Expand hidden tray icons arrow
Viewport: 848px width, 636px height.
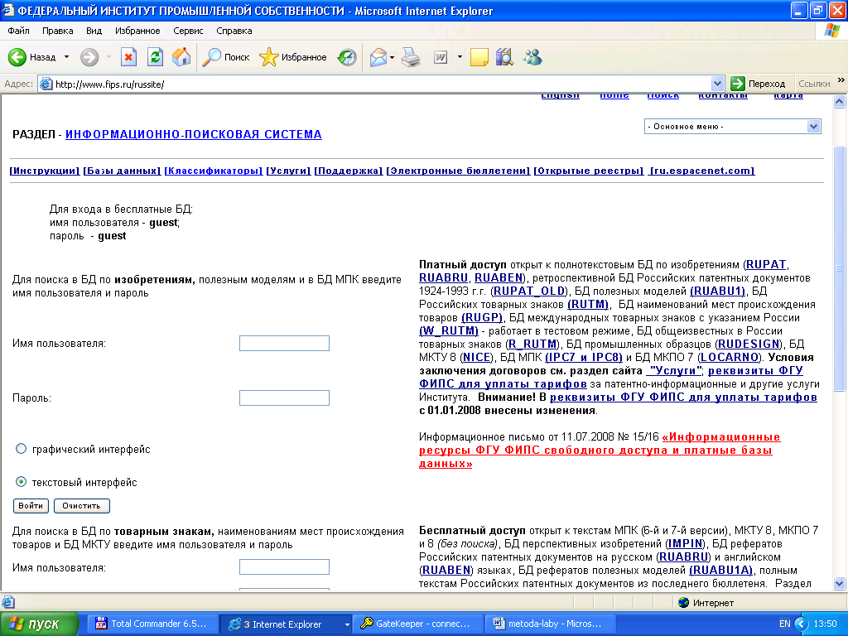[801, 624]
